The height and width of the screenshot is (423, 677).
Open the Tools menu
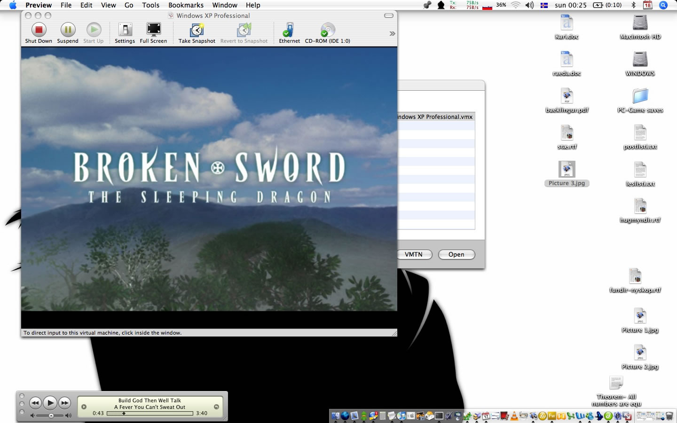151,5
